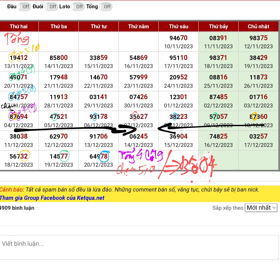280x265 pixels.
Task: Click the Chủ nhật column header
Action: click(258, 26)
